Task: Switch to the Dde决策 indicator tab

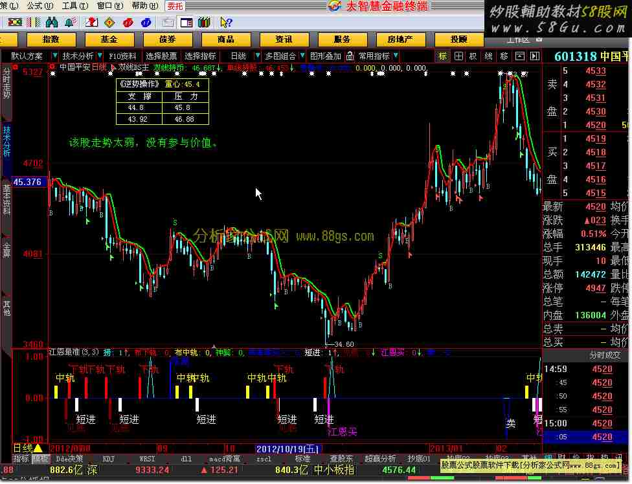Action: 69,458
